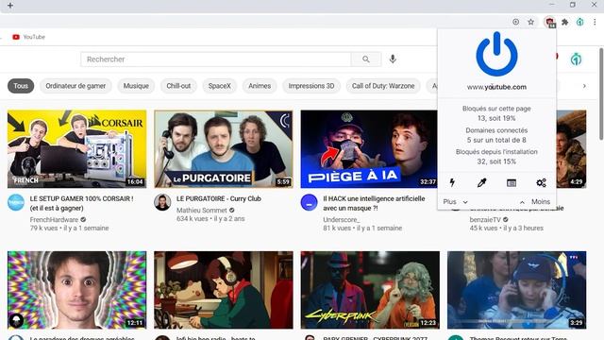This screenshot has width=604, height=340.
Task: Open the Extensions puzzle icon
Action: (x=564, y=22)
